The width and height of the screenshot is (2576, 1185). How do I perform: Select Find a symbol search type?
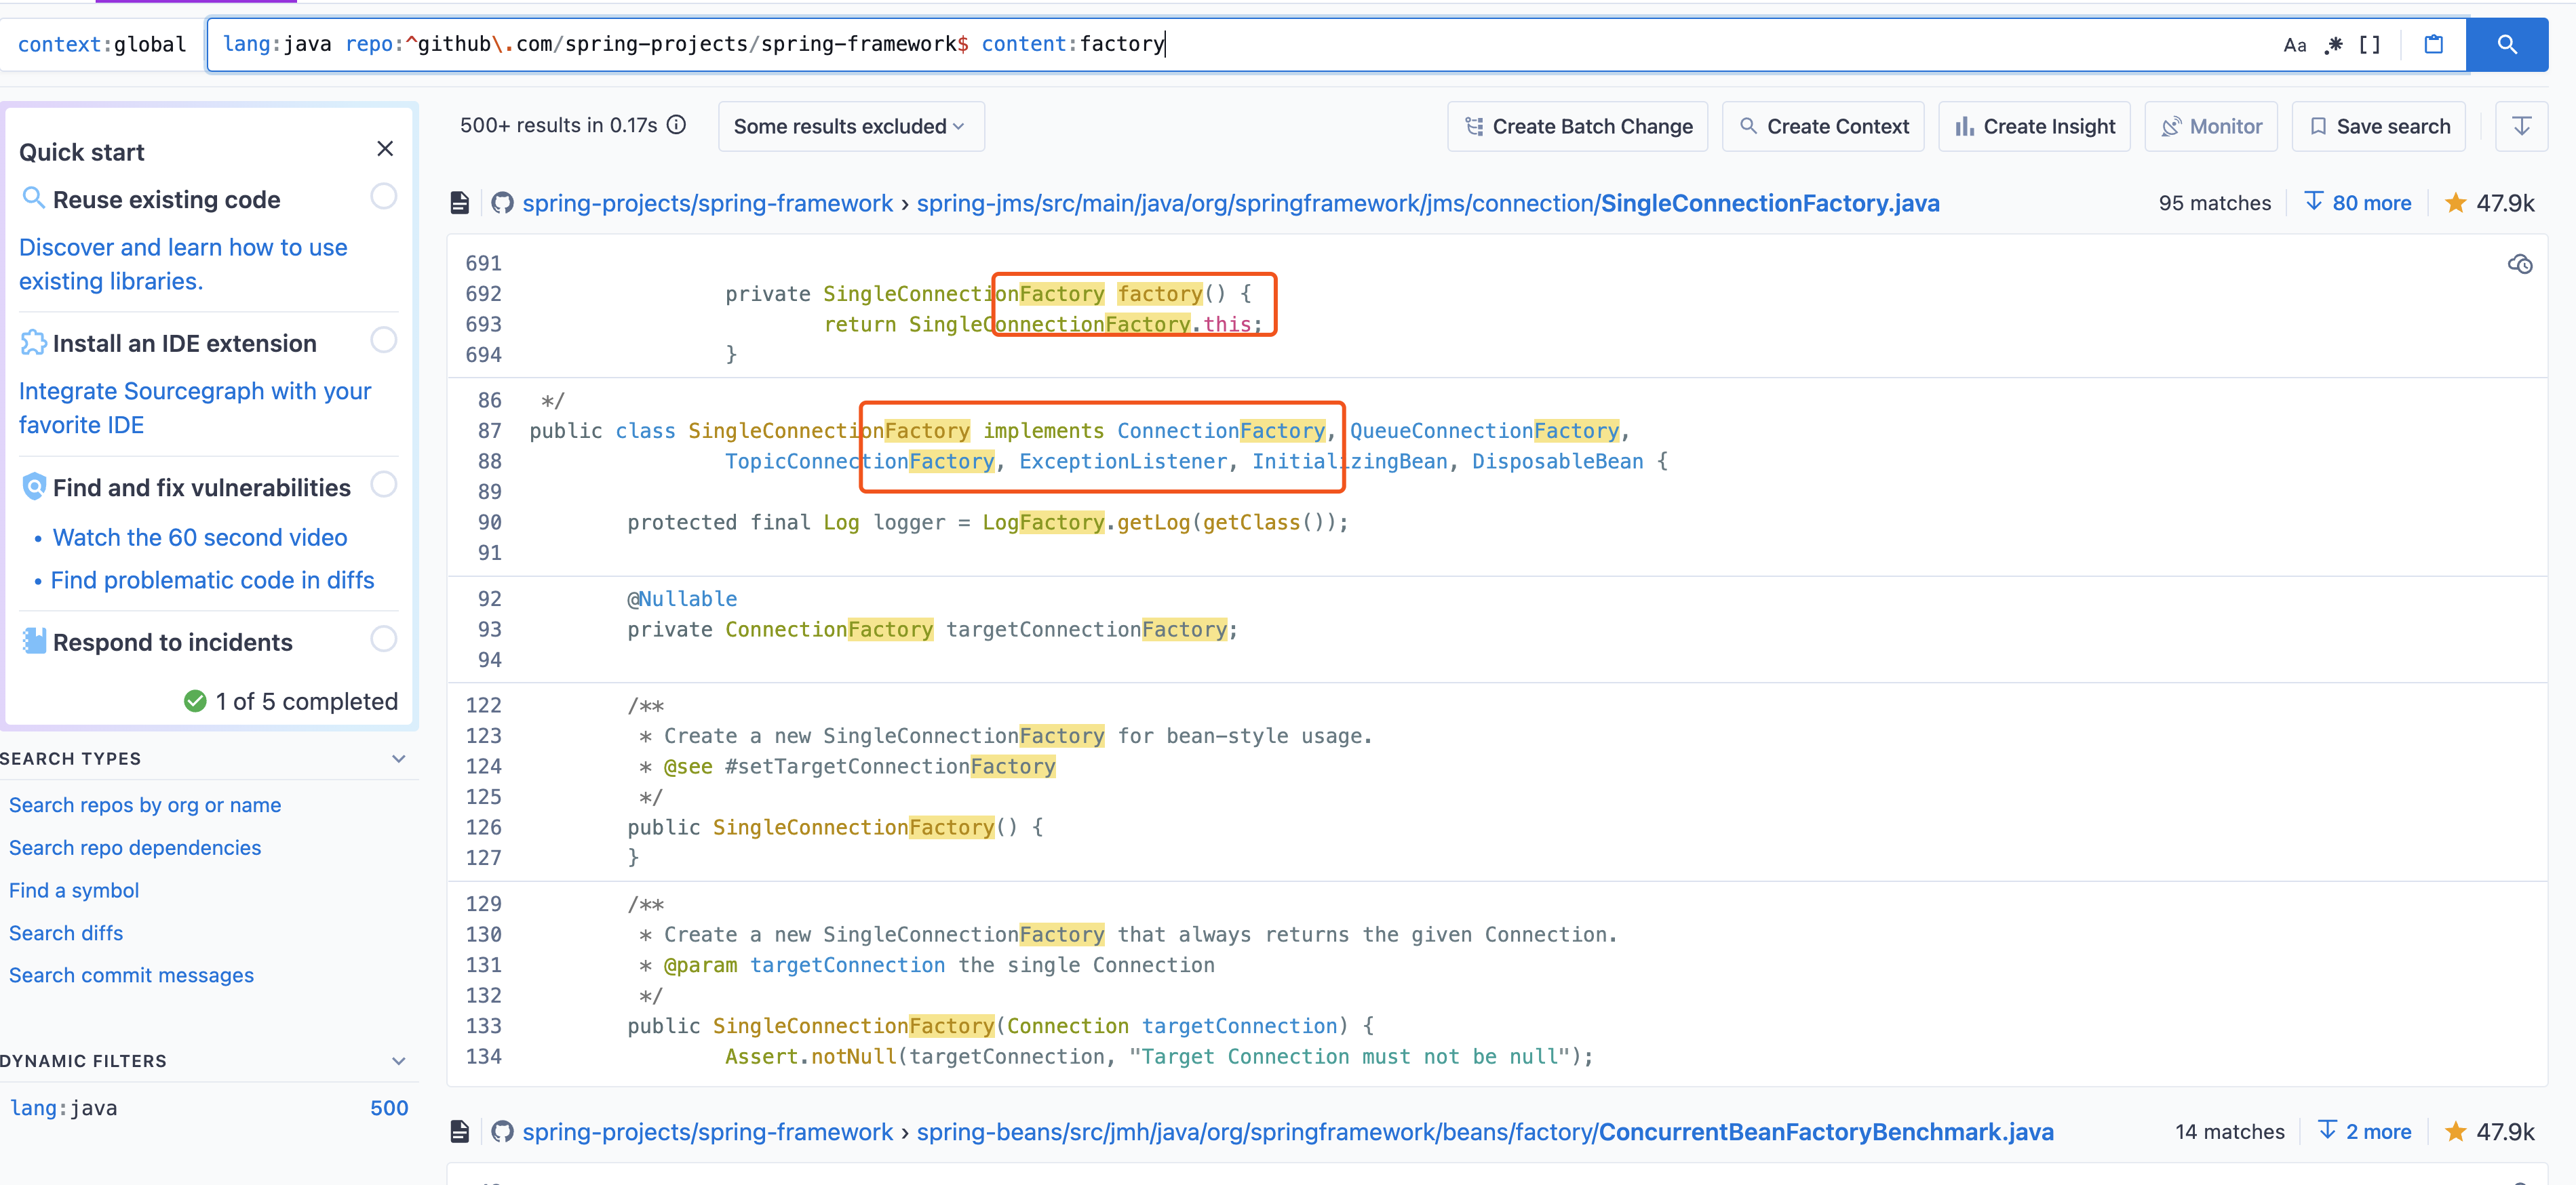(x=74, y=890)
